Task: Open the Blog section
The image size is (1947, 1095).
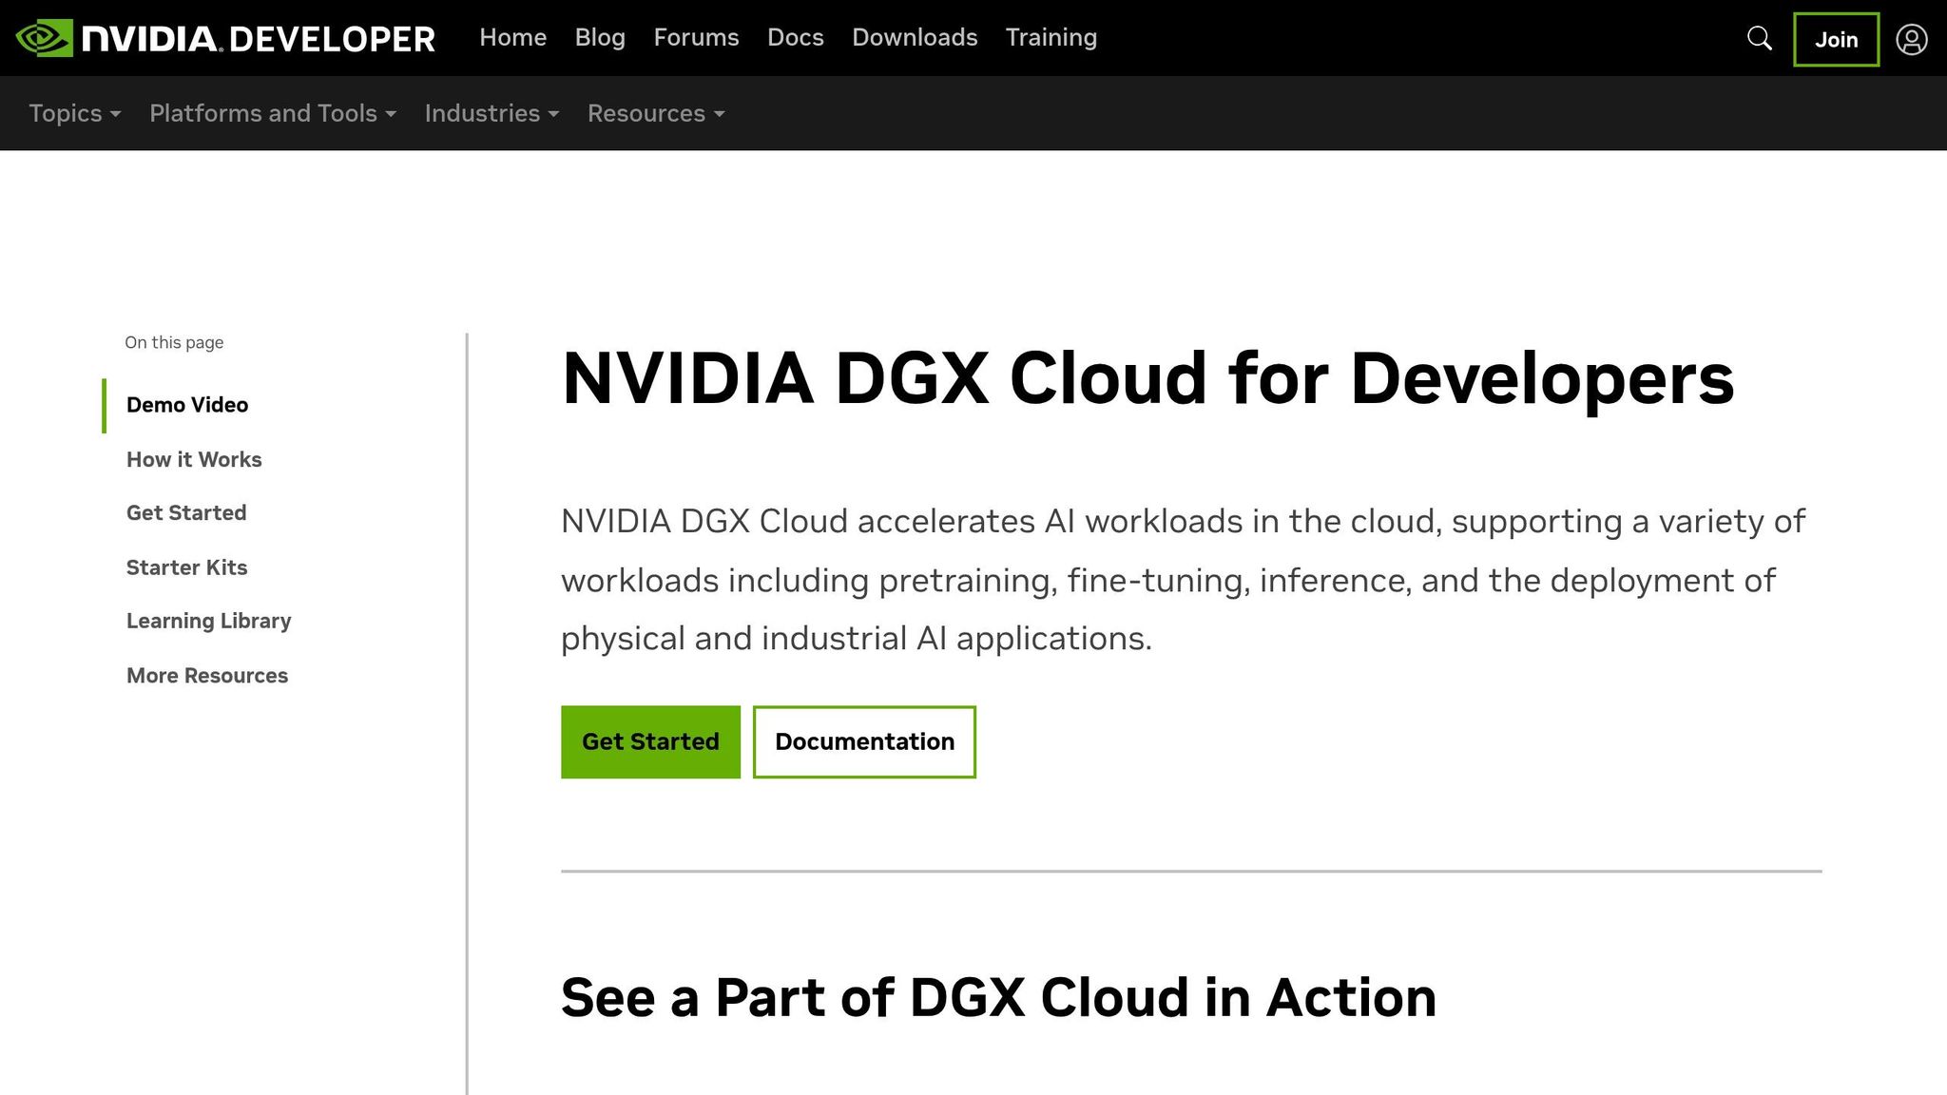Action: point(599,37)
